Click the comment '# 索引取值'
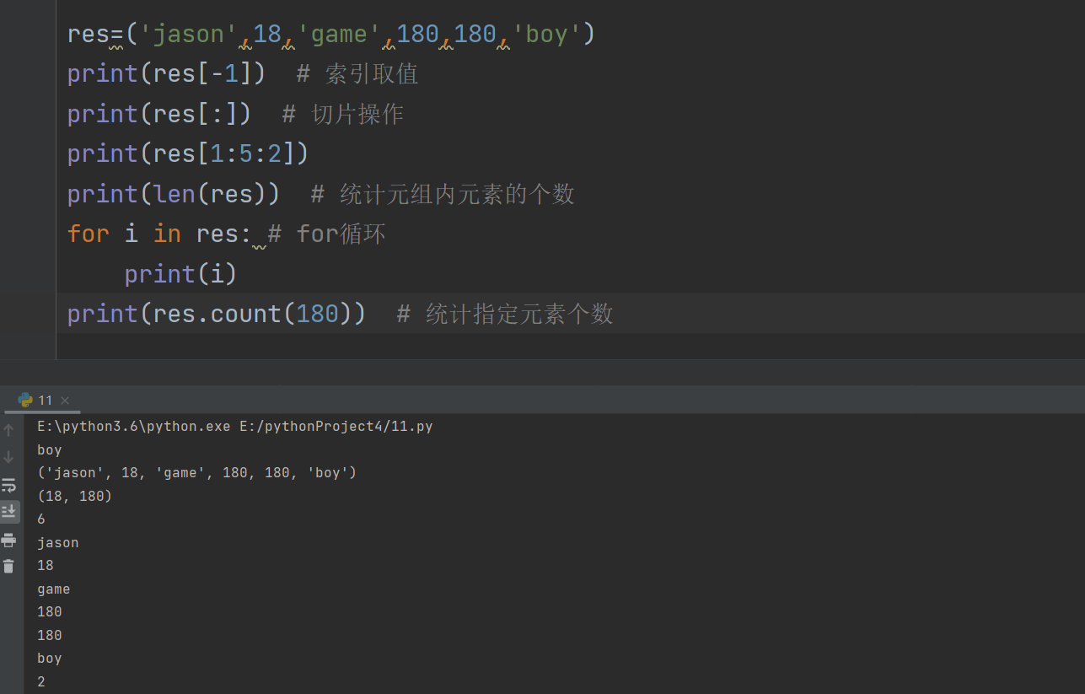The width and height of the screenshot is (1085, 694). [357, 73]
